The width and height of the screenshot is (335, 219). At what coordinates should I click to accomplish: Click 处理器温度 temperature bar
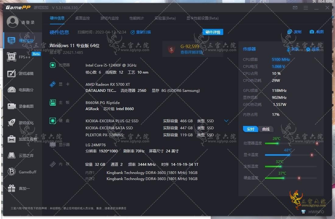point(291,144)
